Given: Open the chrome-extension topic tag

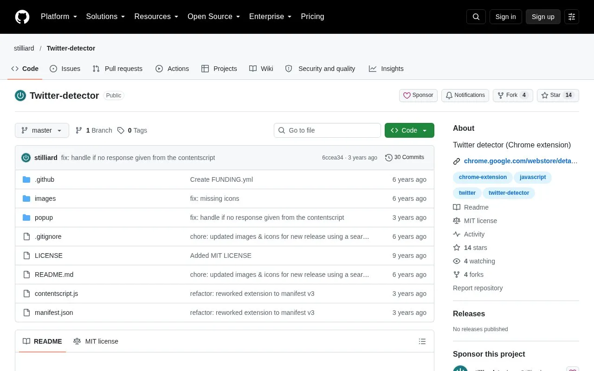Looking at the screenshot, I should click(x=483, y=177).
